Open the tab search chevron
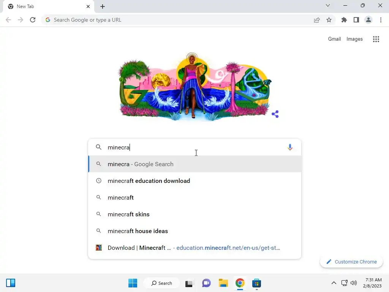This screenshot has height=292, width=389. 328,5
